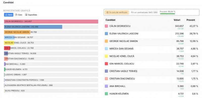
Task: Click the pie icon next to Cerc
Action: 16,15
